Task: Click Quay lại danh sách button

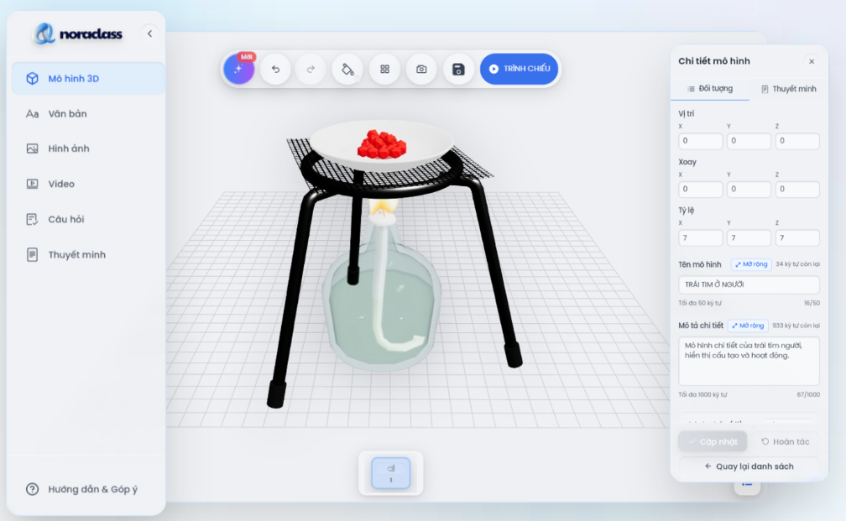Action: pos(749,466)
